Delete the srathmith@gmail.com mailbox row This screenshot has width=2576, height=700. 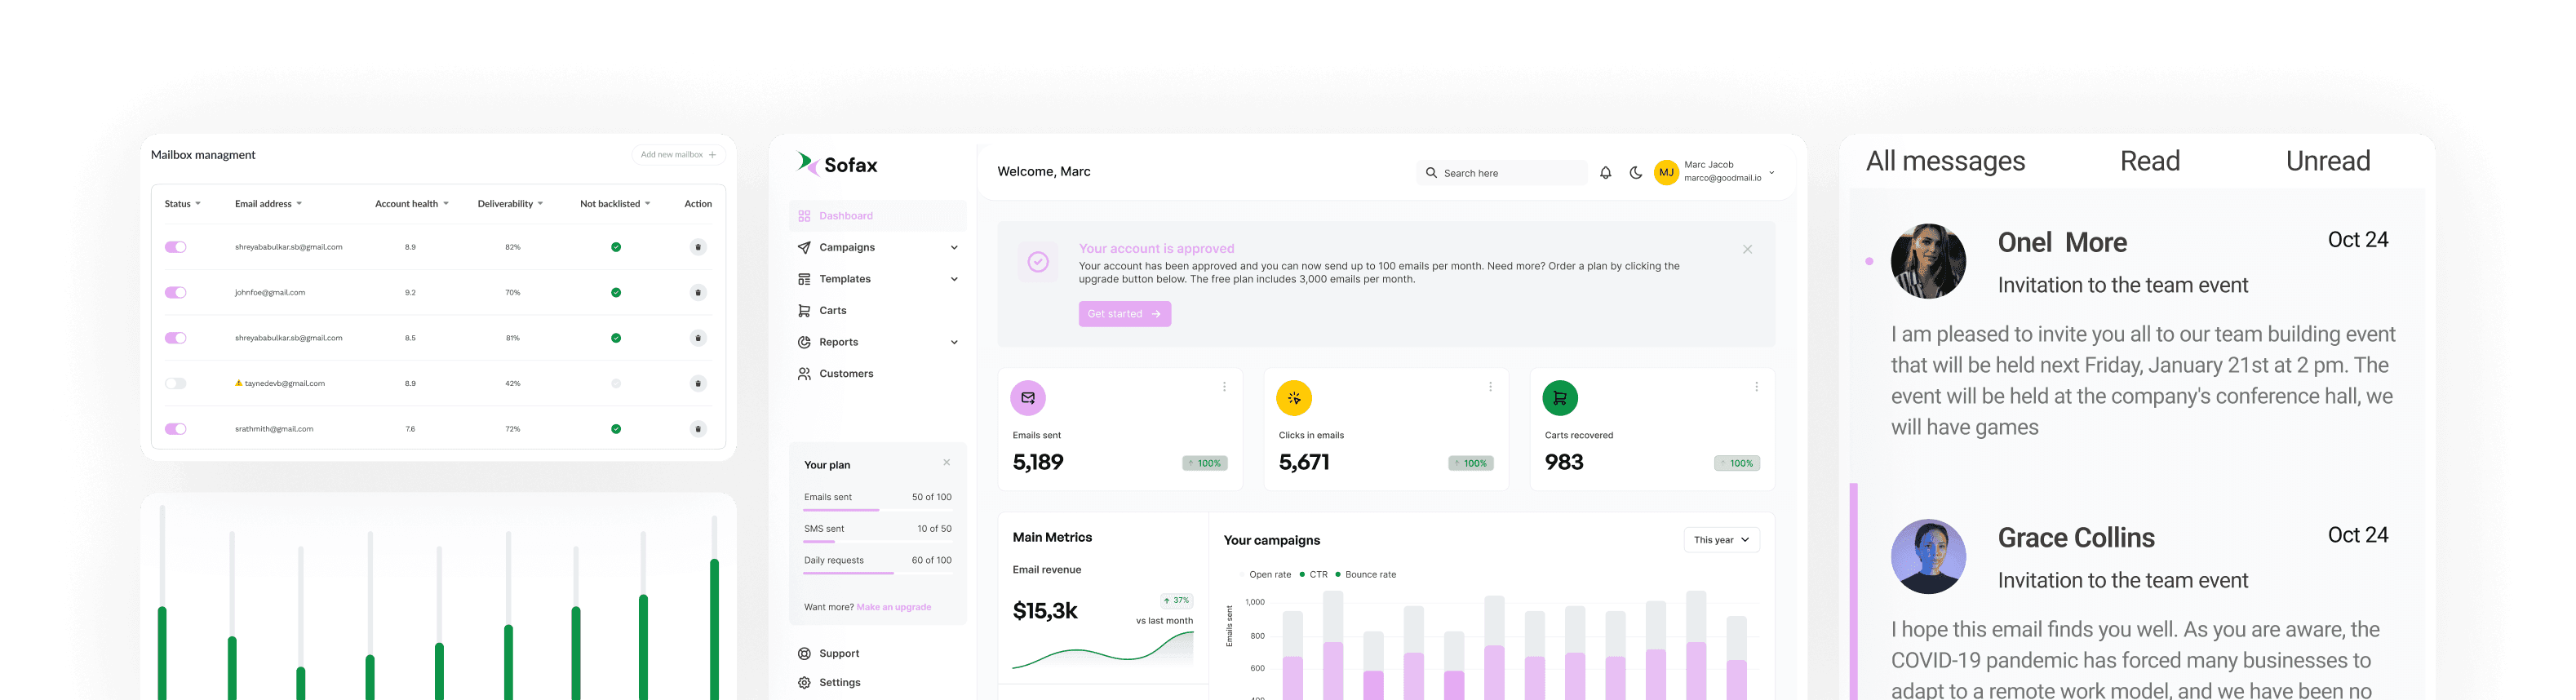(698, 429)
